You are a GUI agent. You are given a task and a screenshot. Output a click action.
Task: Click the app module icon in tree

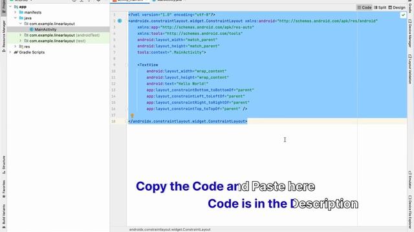pos(16,6)
